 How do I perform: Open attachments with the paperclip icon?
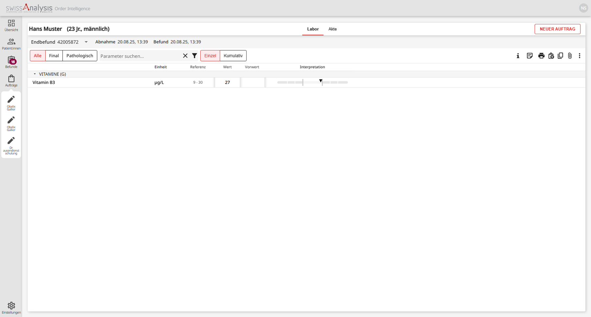[x=570, y=56]
